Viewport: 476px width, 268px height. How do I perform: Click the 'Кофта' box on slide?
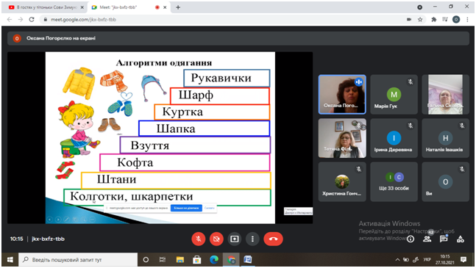[x=185, y=162]
